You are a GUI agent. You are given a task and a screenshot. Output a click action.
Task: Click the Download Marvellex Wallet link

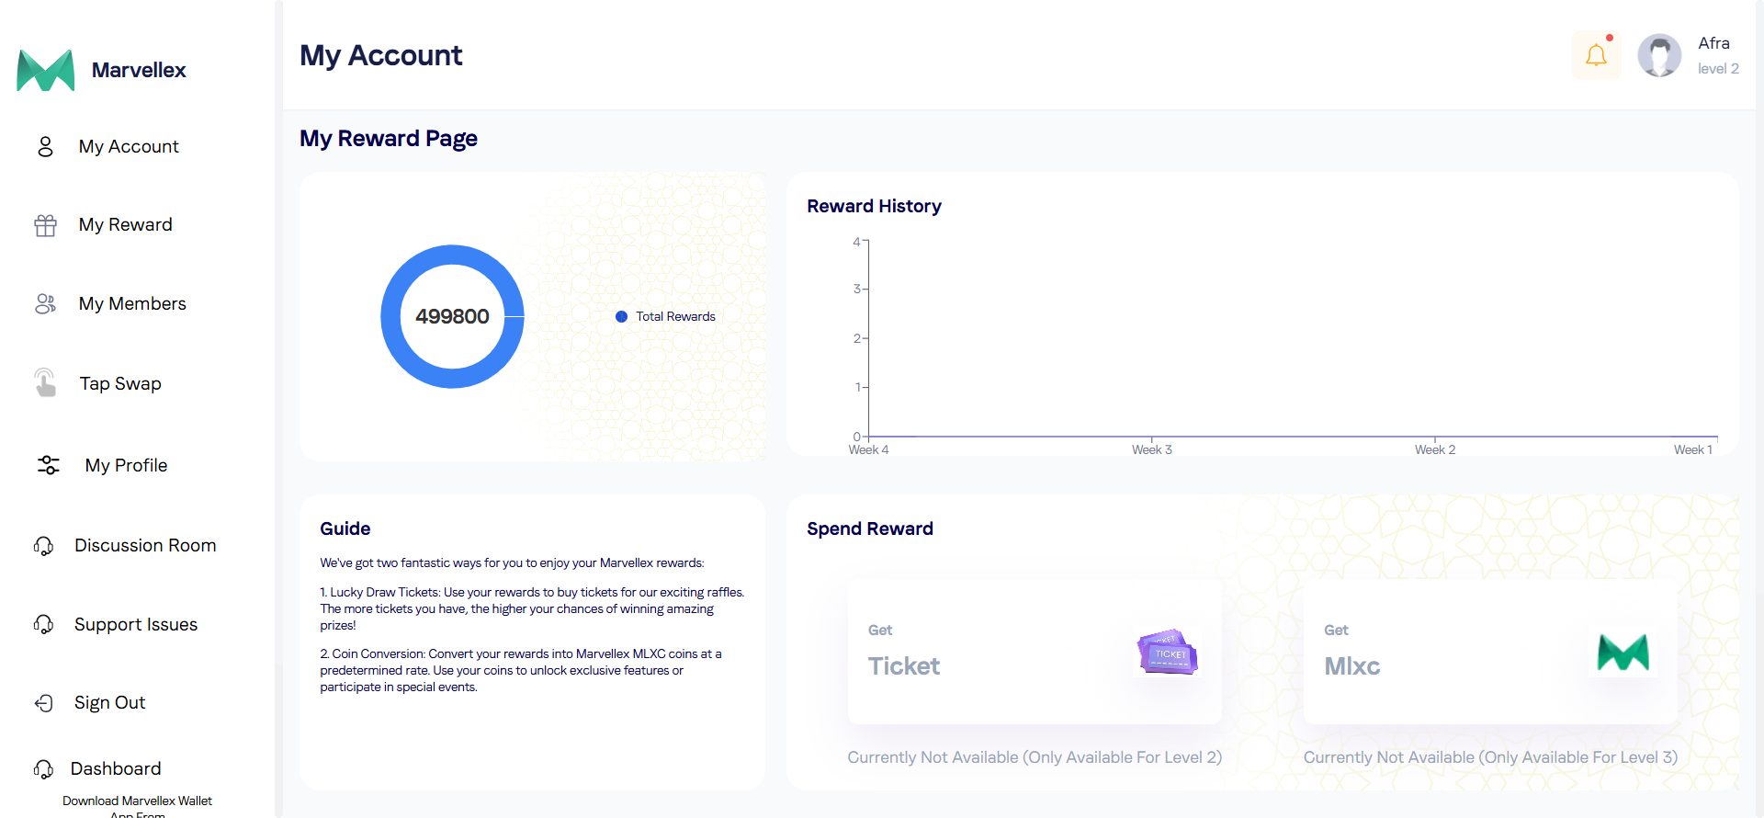[x=137, y=801]
